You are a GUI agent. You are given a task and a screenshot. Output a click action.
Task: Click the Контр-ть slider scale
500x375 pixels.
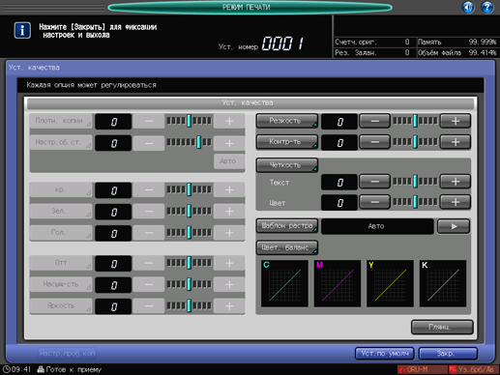click(x=415, y=142)
